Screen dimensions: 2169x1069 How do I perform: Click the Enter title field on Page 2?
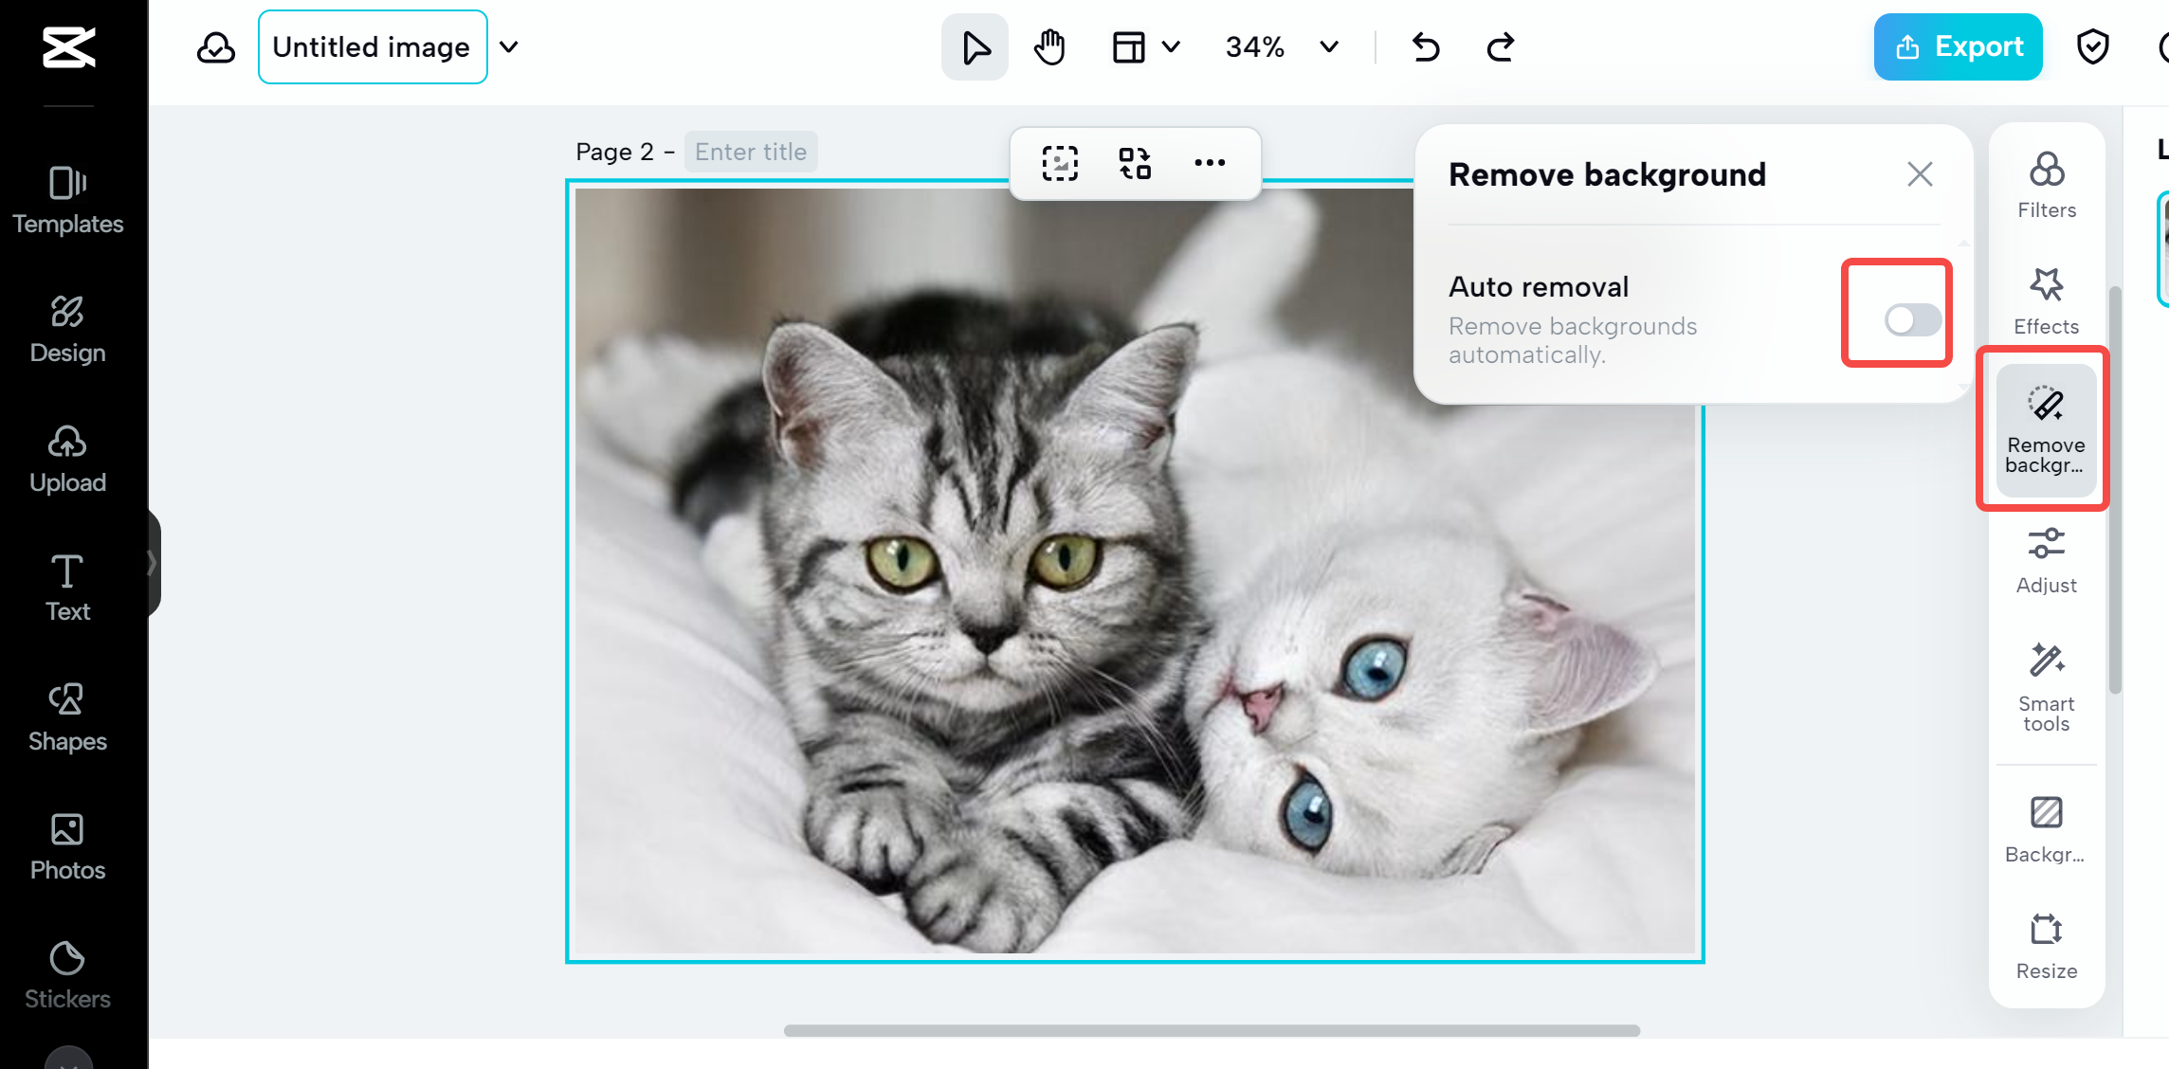tap(750, 151)
